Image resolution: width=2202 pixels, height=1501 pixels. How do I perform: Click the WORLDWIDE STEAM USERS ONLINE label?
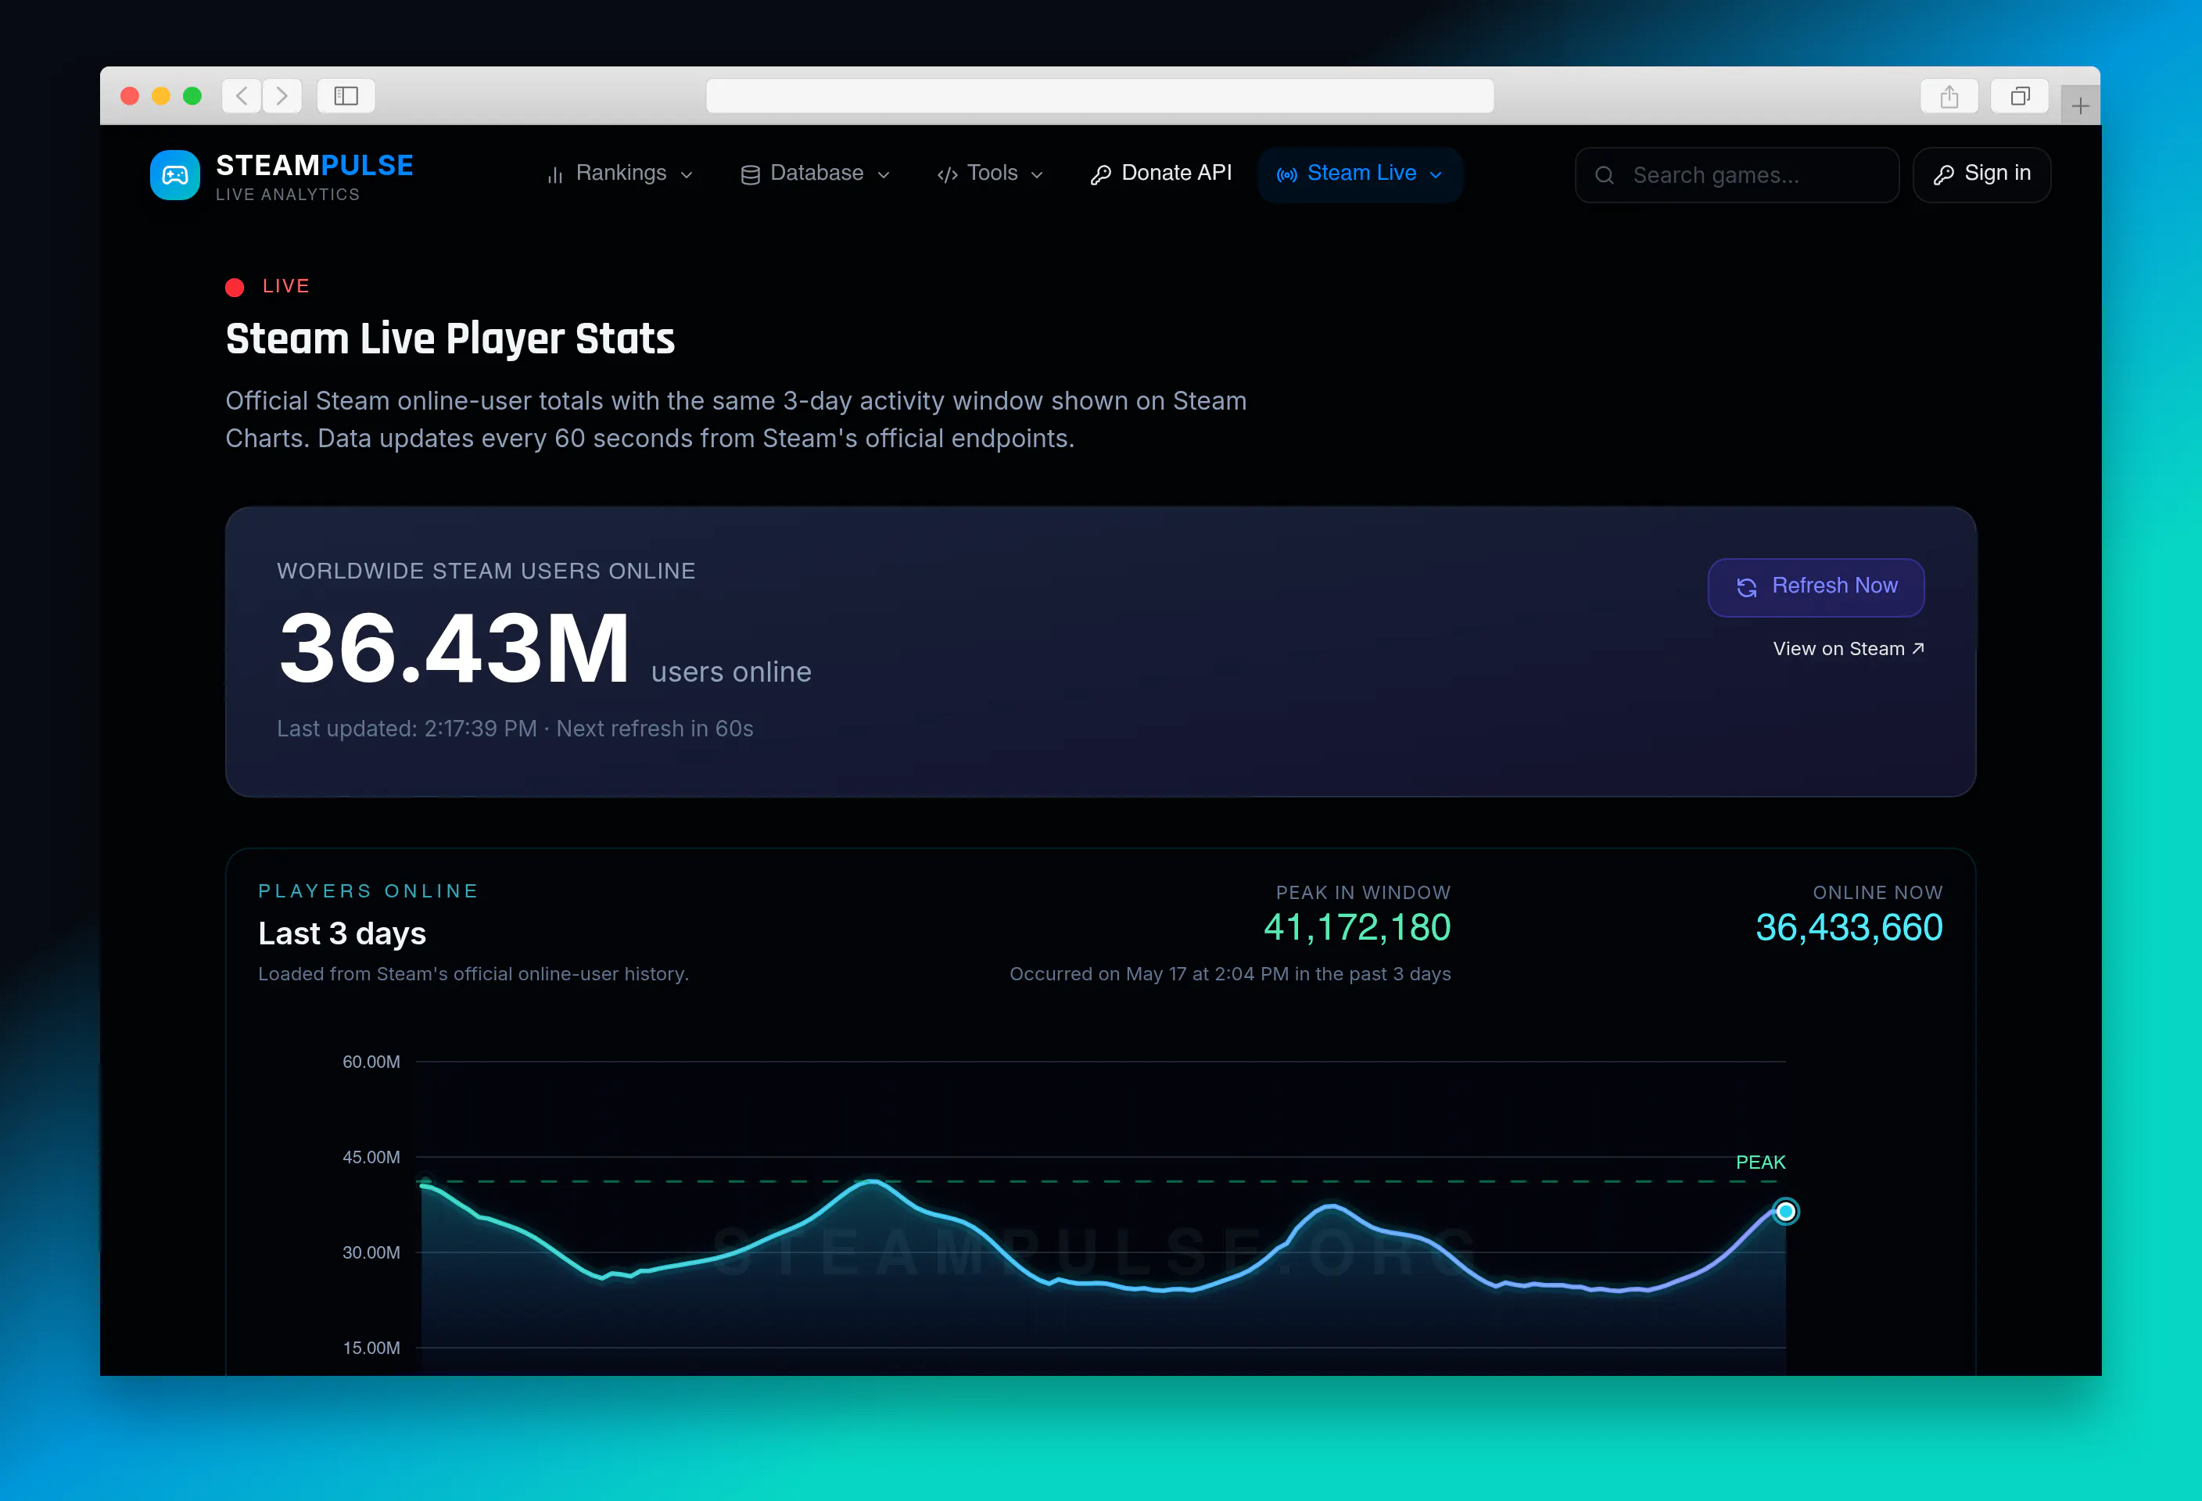(x=486, y=572)
